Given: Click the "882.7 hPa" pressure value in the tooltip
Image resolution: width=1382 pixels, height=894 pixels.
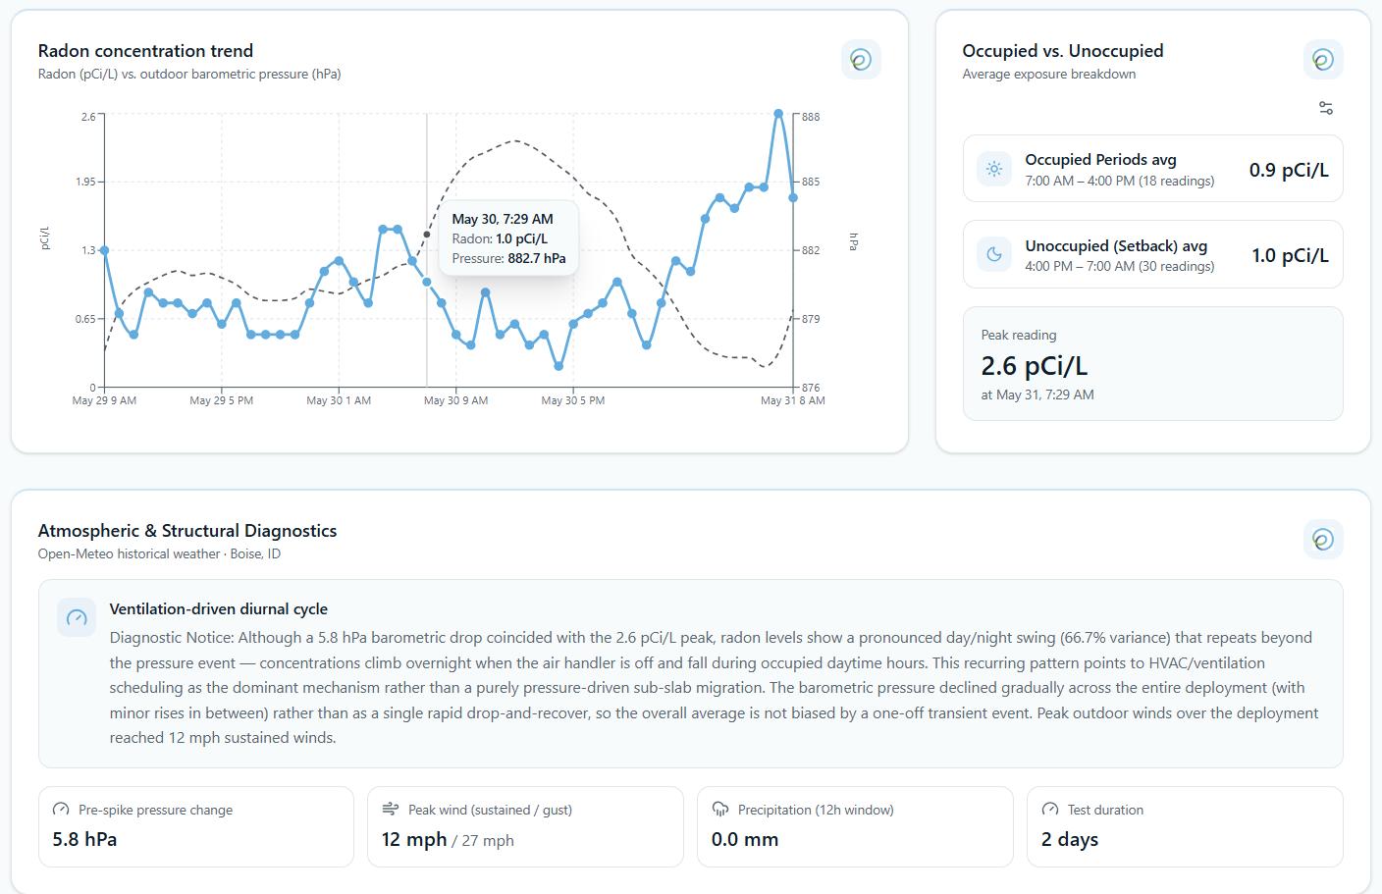Looking at the screenshot, I should point(537,258).
